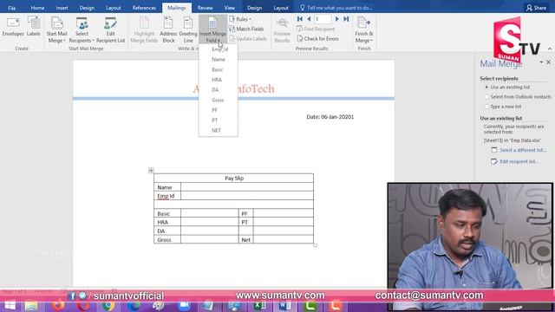
Task: Switch to Word on the taskbar
Action: [x=285, y=305]
